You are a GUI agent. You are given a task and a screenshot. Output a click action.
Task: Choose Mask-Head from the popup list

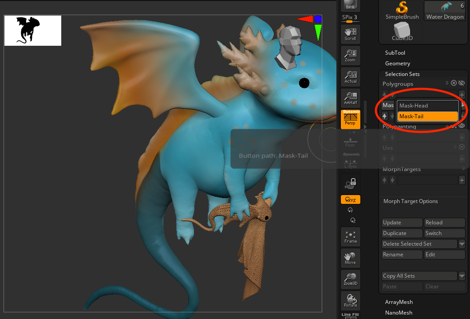click(428, 106)
